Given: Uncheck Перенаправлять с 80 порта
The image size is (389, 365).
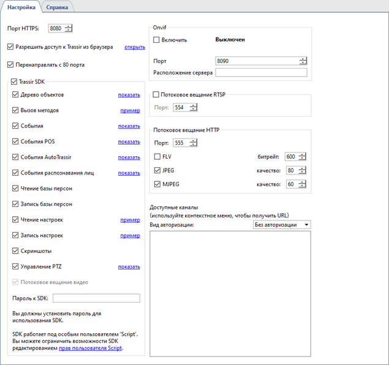Looking at the screenshot, I should [x=10, y=64].
